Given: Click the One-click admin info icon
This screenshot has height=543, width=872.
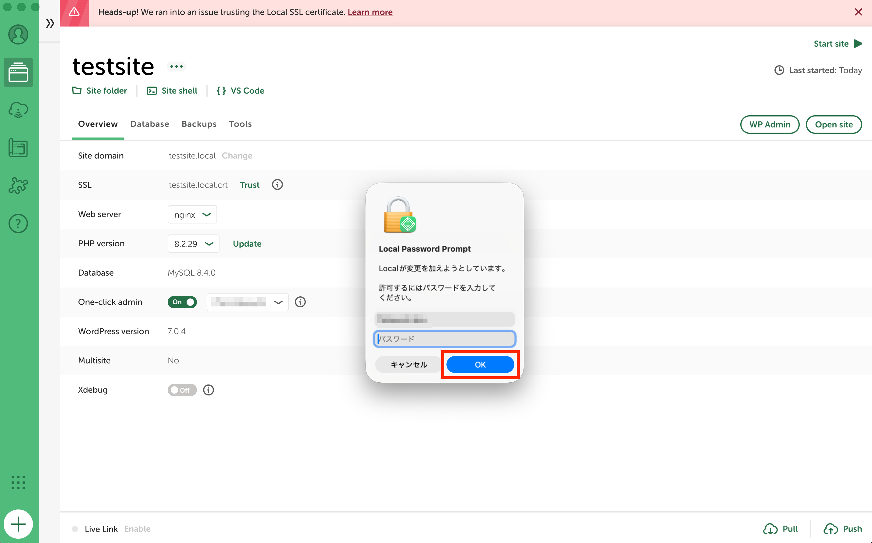Looking at the screenshot, I should pyautogui.click(x=300, y=302).
